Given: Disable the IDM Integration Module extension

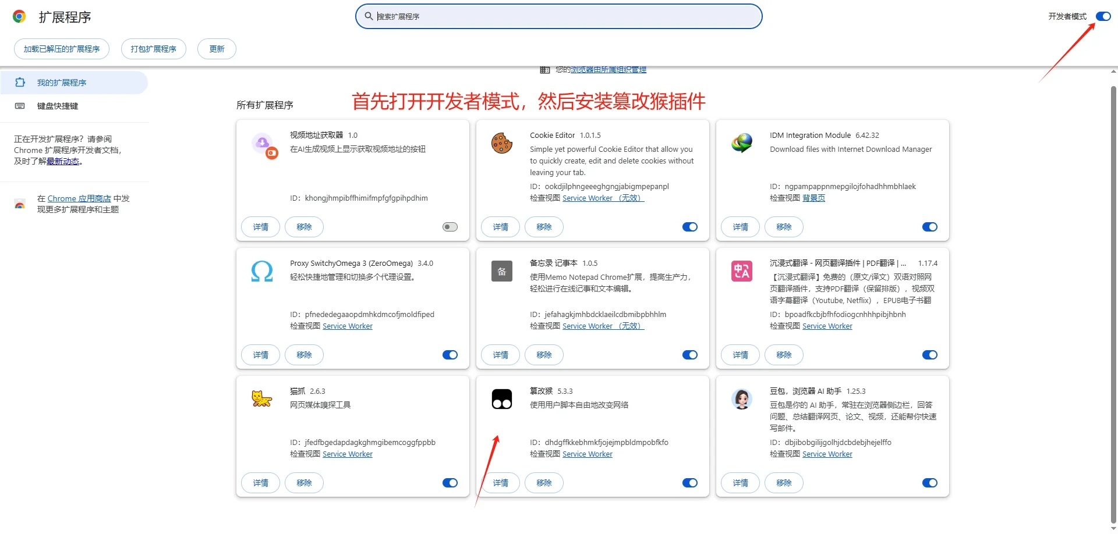Looking at the screenshot, I should coord(930,227).
